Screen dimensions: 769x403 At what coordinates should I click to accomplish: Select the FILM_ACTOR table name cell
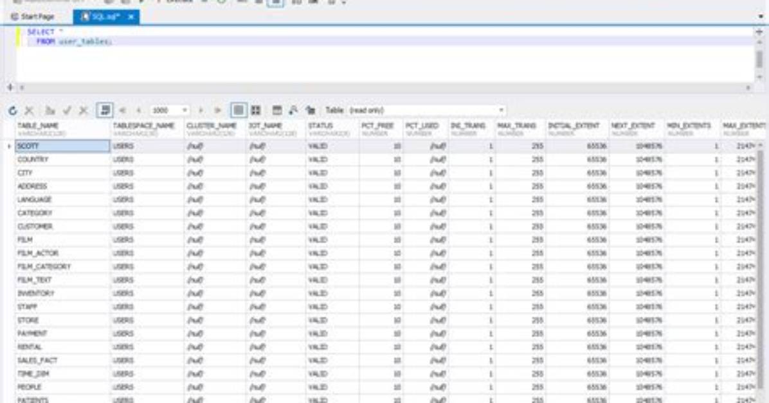pyautogui.click(x=62, y=253)
